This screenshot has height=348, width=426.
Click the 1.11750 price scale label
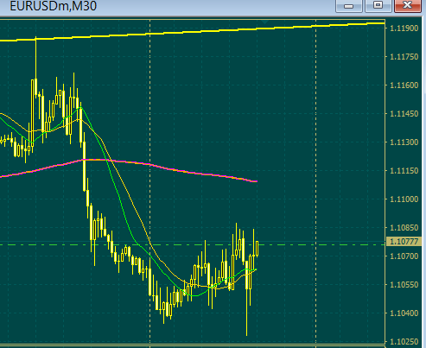pyautogui.click(x=404, y=57)
